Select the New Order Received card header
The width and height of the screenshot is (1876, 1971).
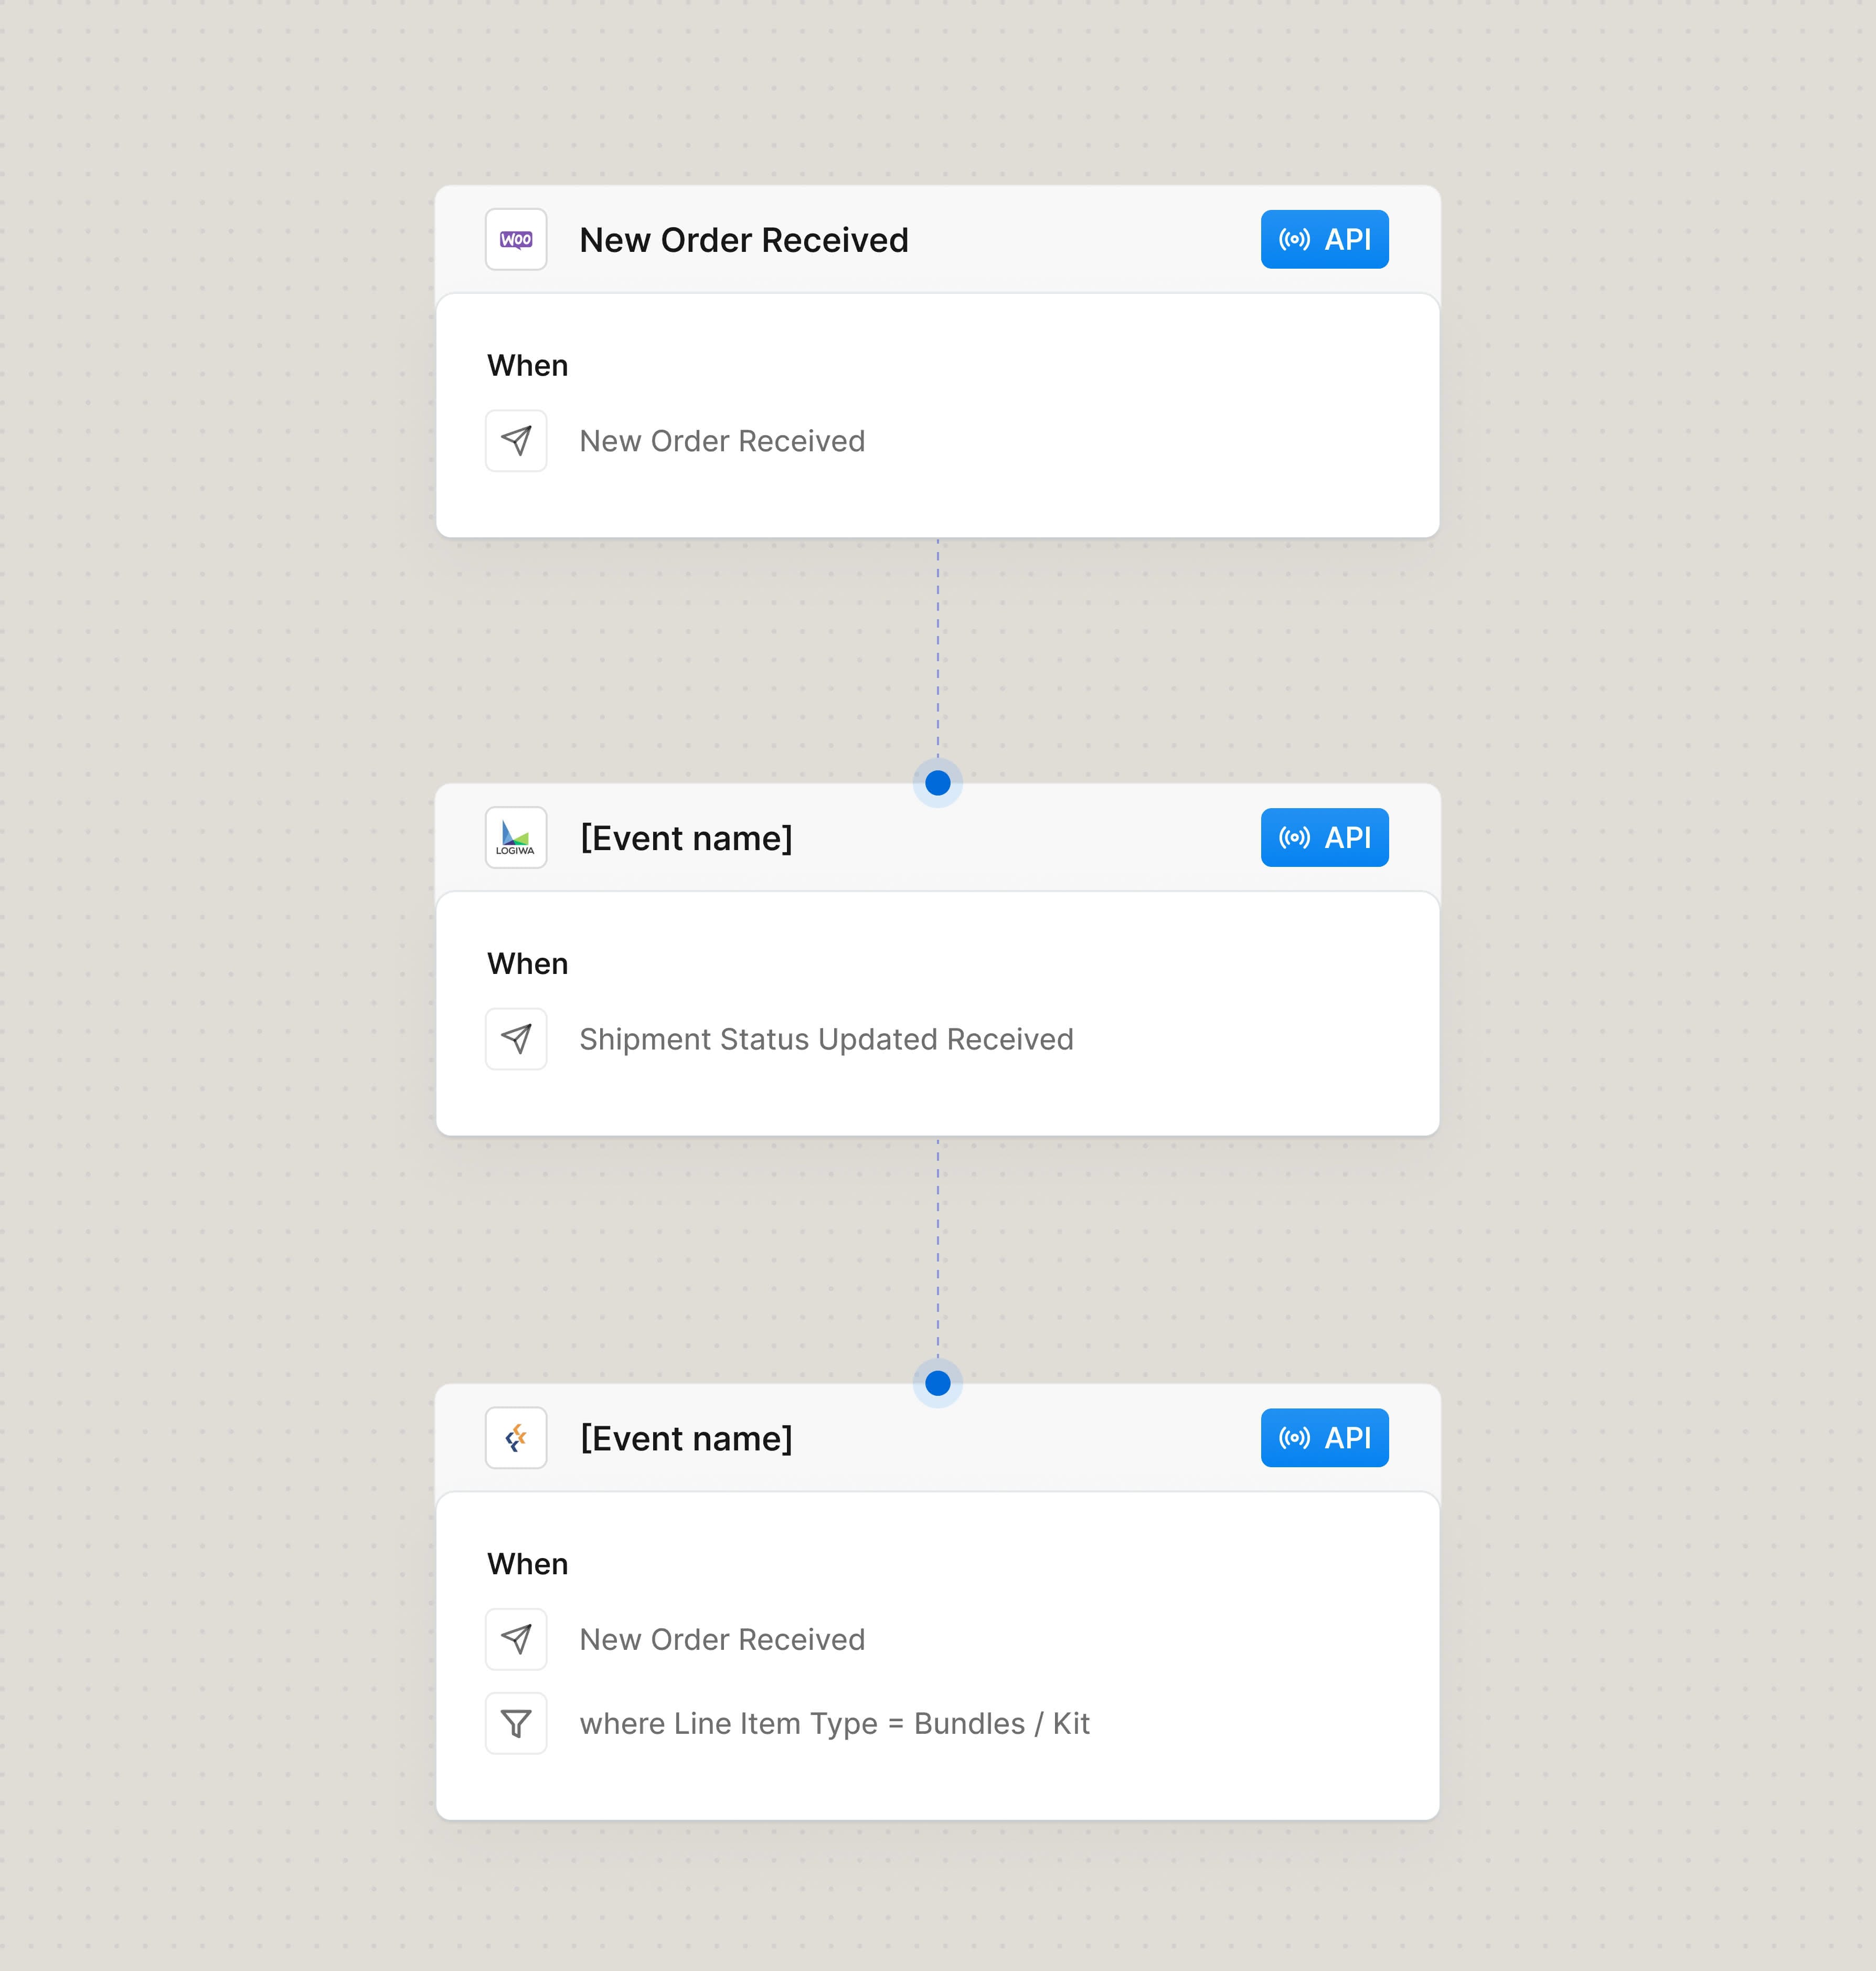click(744, 239)
